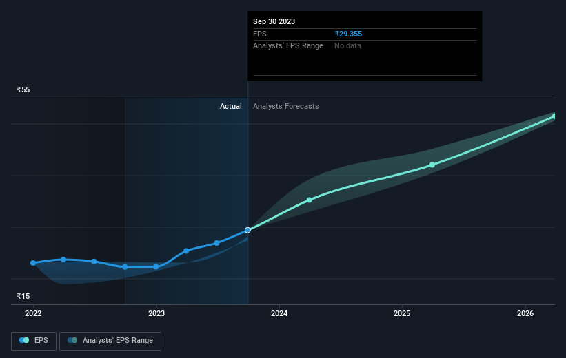The image size is (566, 358).
Task: Select the highlighted Sep 30 2023 data point
Action: tap(247, 230)
